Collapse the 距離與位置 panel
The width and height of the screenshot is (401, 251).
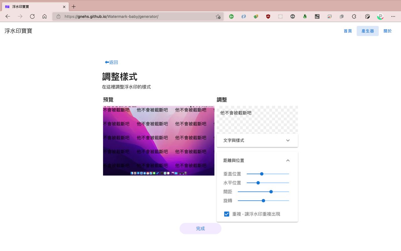pos(257,160)
